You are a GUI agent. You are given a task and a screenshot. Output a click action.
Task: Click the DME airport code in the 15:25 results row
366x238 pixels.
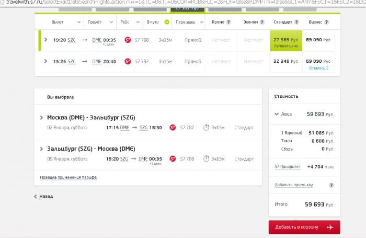[x=97, y=62]
